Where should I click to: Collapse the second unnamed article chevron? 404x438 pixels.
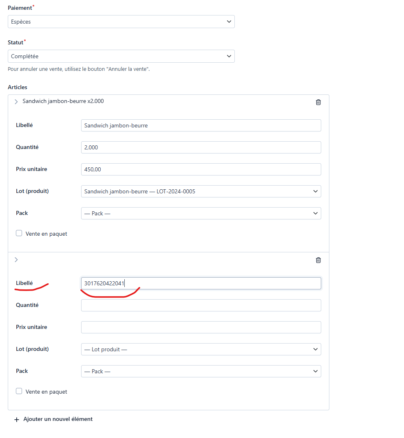click(16, 260)
